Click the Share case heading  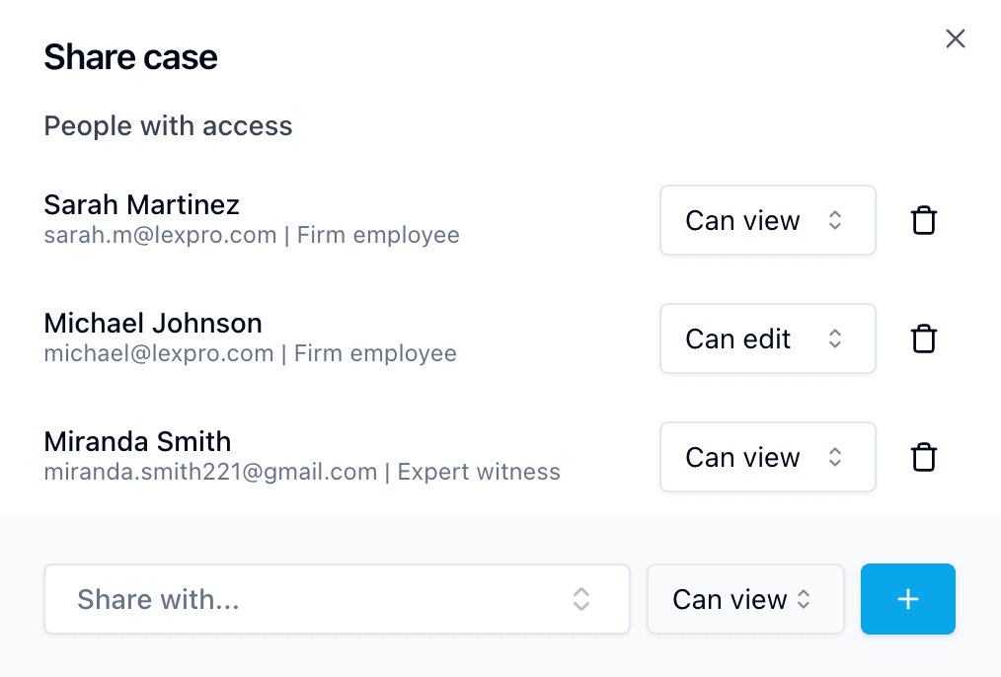click(x=130, y=57)
